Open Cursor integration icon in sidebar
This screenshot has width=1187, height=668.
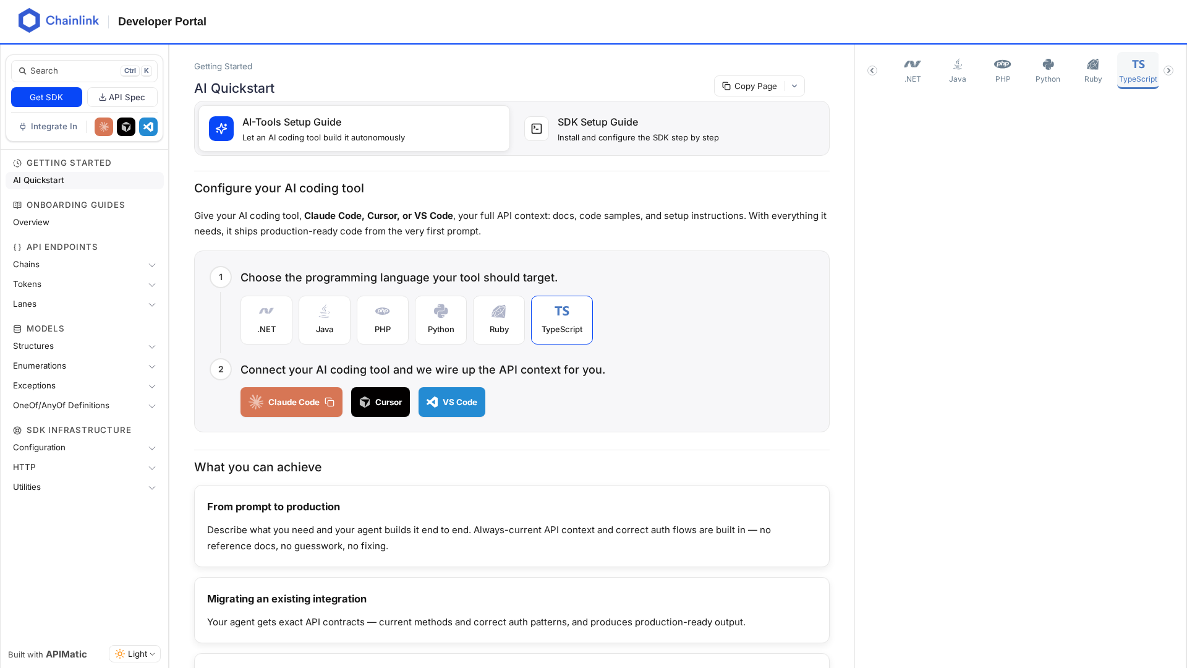pos(126,127)
